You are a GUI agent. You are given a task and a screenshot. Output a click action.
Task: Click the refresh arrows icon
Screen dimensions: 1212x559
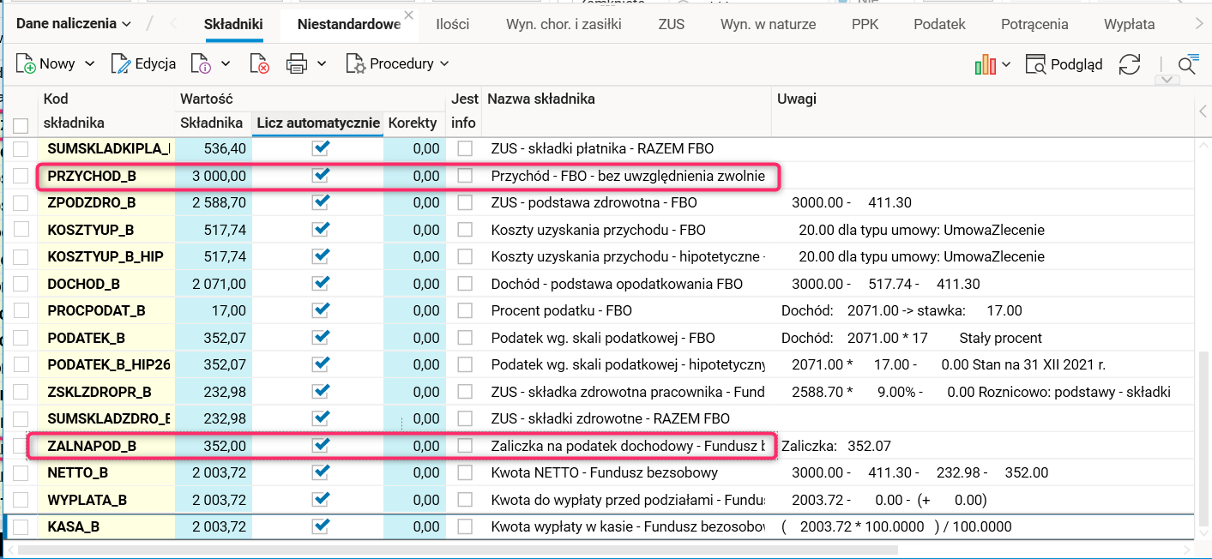1131,64
